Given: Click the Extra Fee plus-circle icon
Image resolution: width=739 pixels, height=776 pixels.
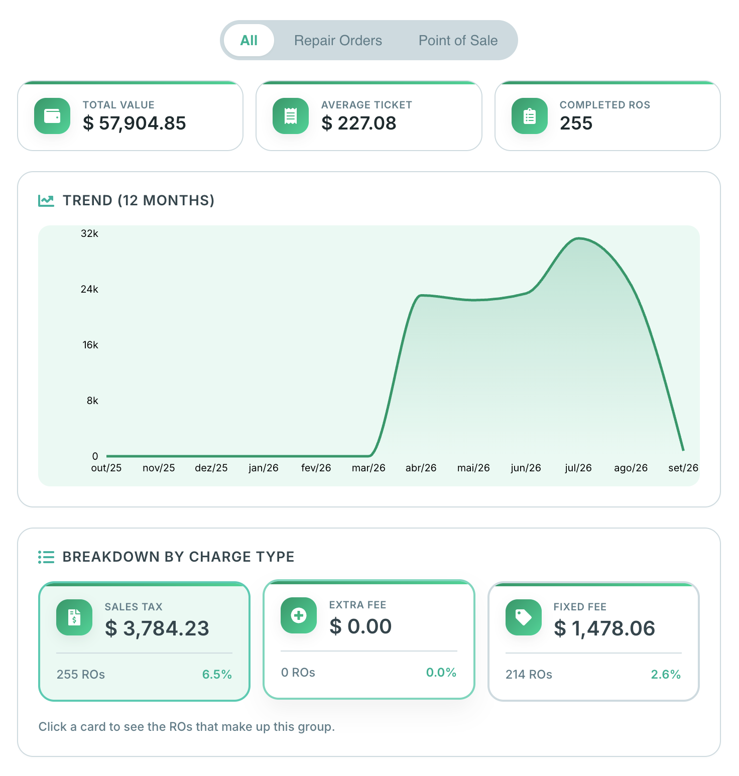Looking at the screenshot, I should pos(299,615).
